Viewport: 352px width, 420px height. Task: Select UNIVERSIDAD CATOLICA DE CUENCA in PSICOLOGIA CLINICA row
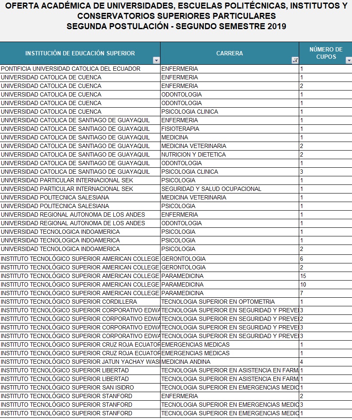[80, 112]
